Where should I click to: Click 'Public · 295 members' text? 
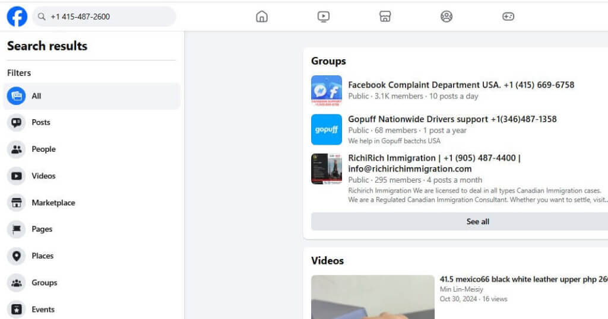coord(384,180)
